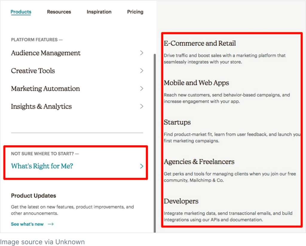
Task: Select the Startups solution heading
Action: point(177,122)
